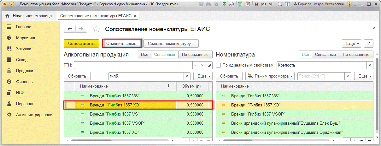
Task: Click the Отменить связь button
Action: pyautogui.click(x=121, y=43)
